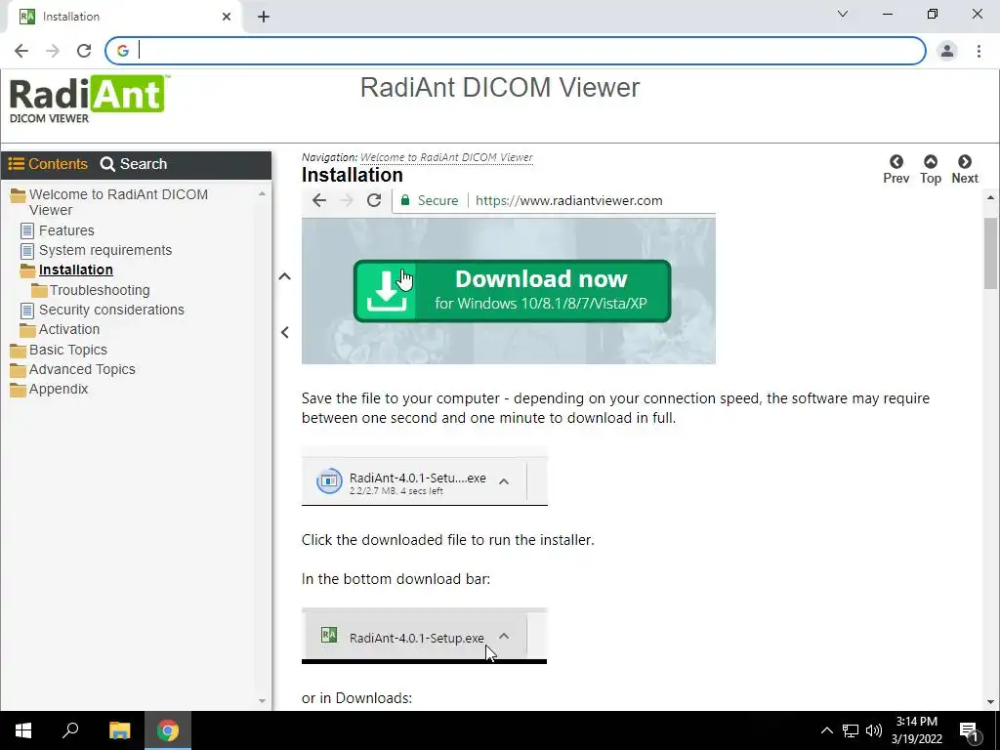The width and height of the screenshot is (1000, 750).
Task: Open the taskbar clock and date
Action: pyautogui.click(x=916, y=730)
